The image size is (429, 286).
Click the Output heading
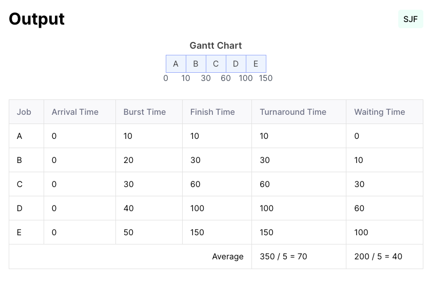pyautogui.click(x=36, y=19)
